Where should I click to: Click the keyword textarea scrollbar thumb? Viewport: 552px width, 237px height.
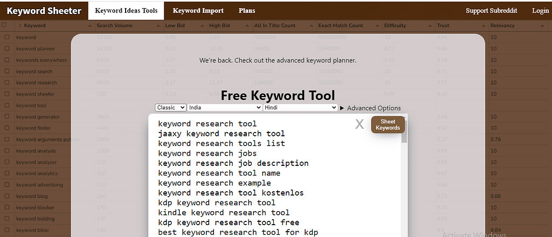coord(404,133)
